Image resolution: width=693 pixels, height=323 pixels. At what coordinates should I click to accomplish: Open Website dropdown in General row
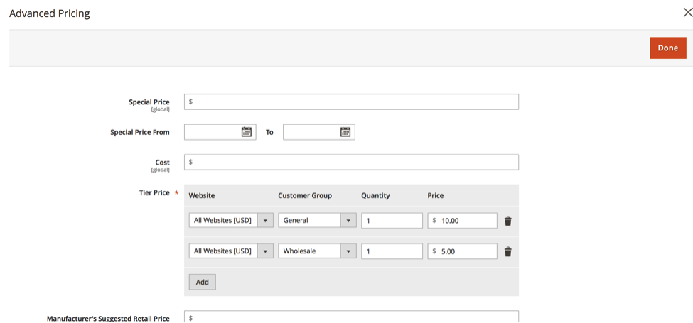pos(231,221)
